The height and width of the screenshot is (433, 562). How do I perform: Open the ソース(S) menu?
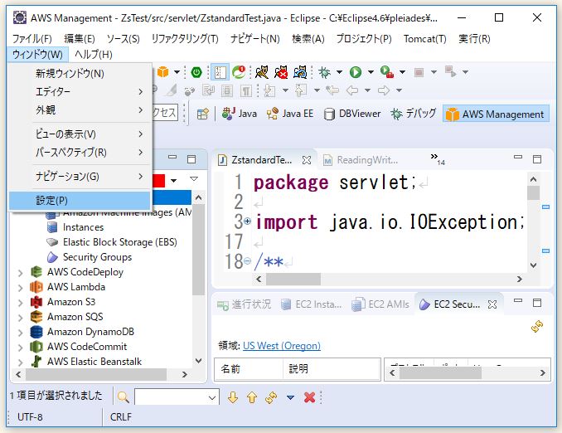pyautogui.click(x=123, y=39)
